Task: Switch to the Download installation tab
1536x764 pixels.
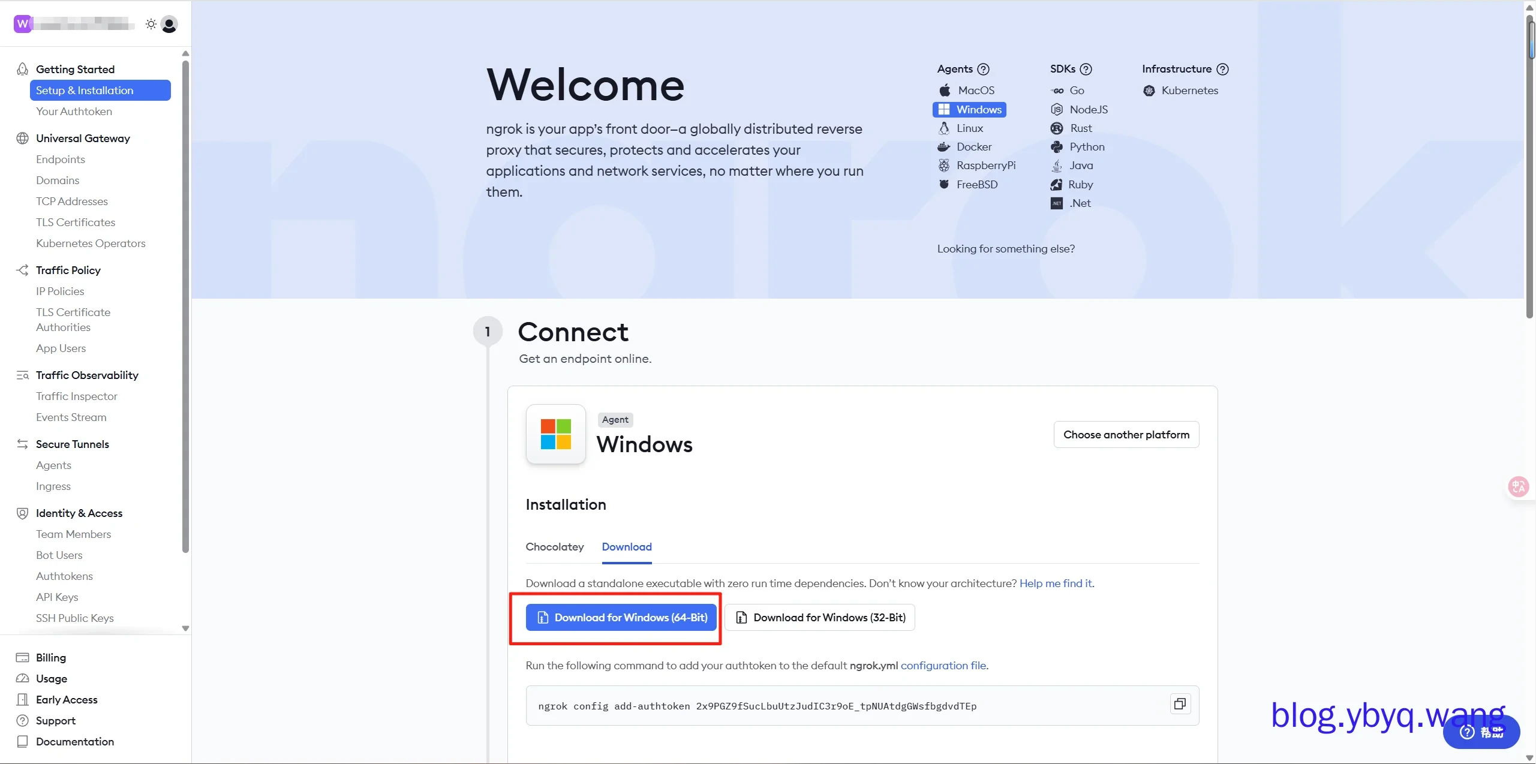Action: pyautogui.click(x=627, y=546)
